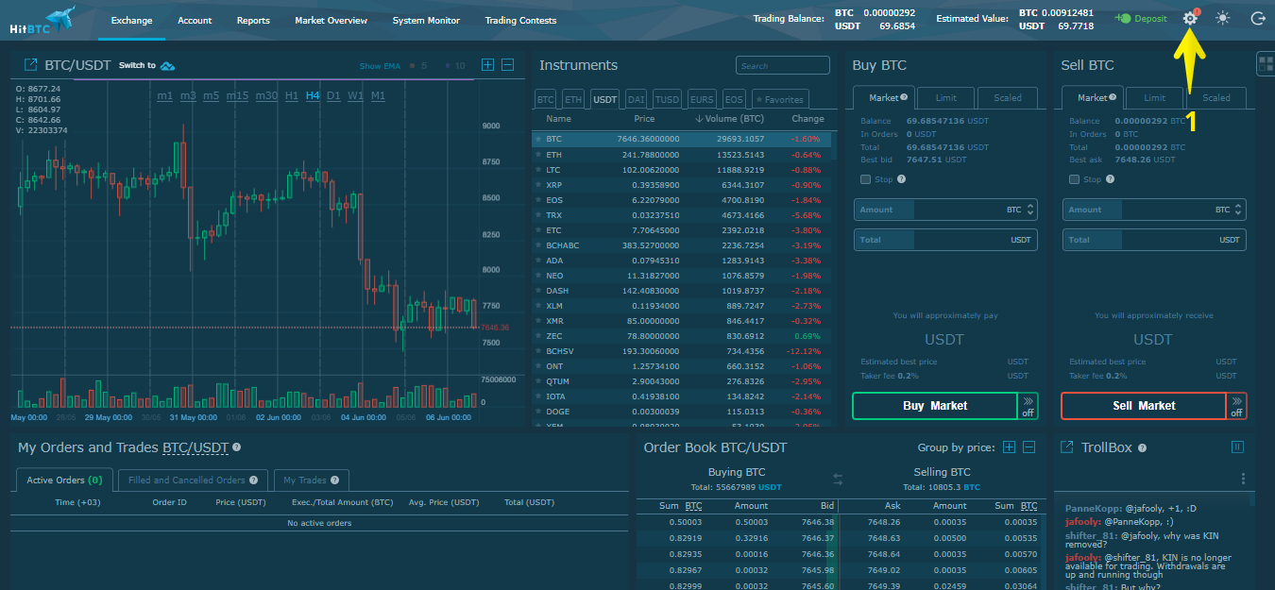Toggle the Deposit switch
The image size is (1275, 590).
coord(1123,19)
